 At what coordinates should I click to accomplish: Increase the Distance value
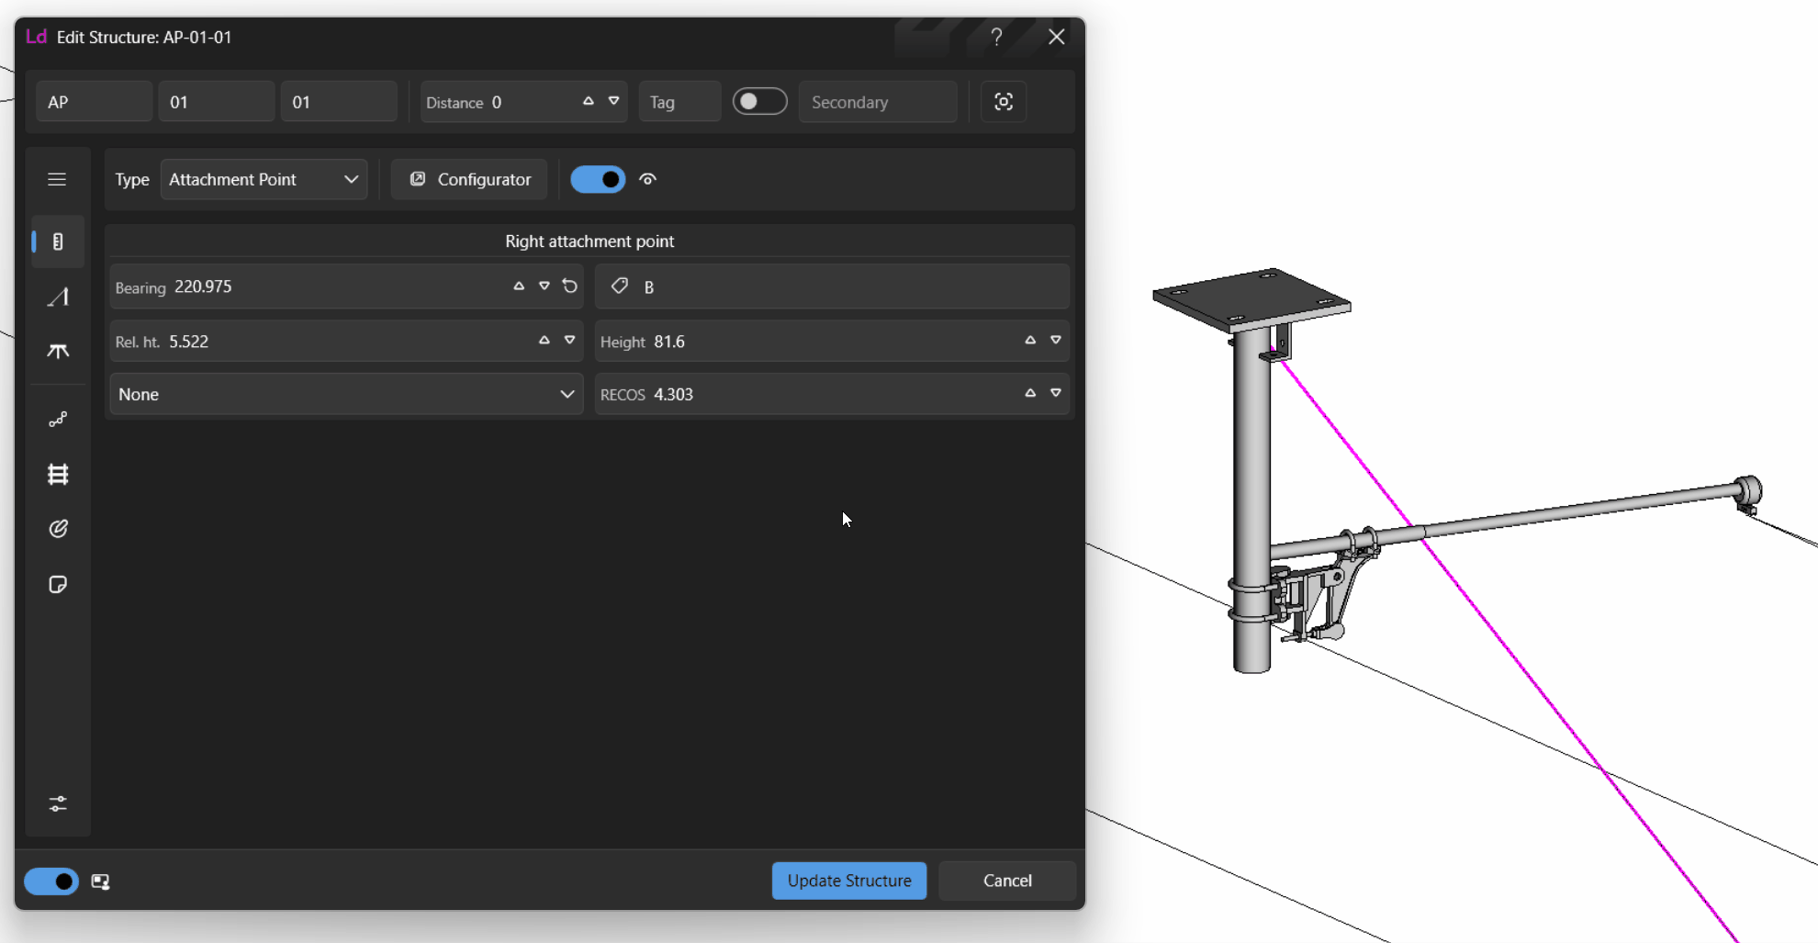coord(589,101)
